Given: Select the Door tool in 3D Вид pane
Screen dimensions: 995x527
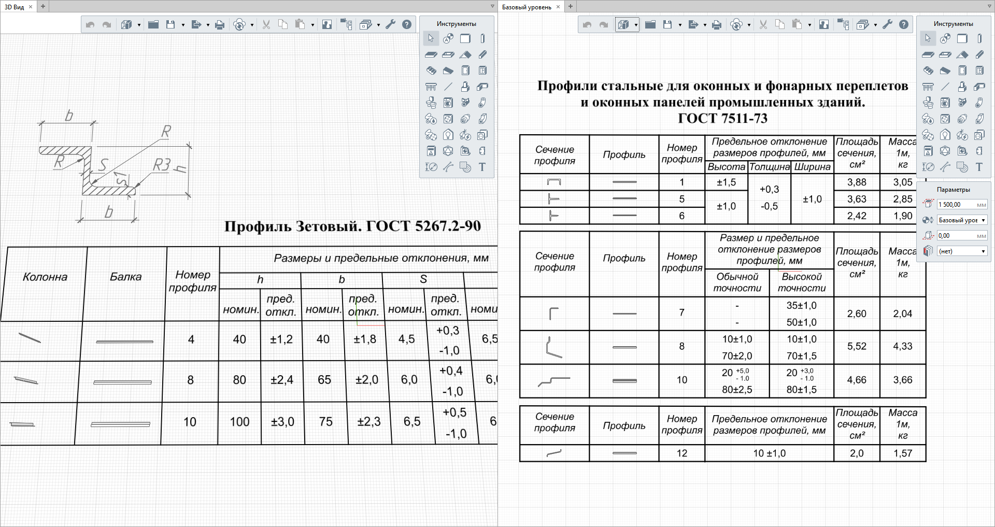Looking at the screenshot, I should click(x=465, y=70).
